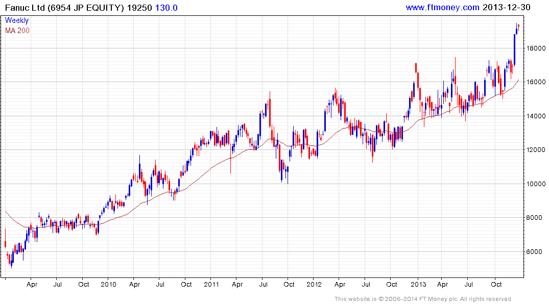The width and height of the screenshot is (549, 306).
Task: Click the 2011 year axis label
Action: click(211, 284)
